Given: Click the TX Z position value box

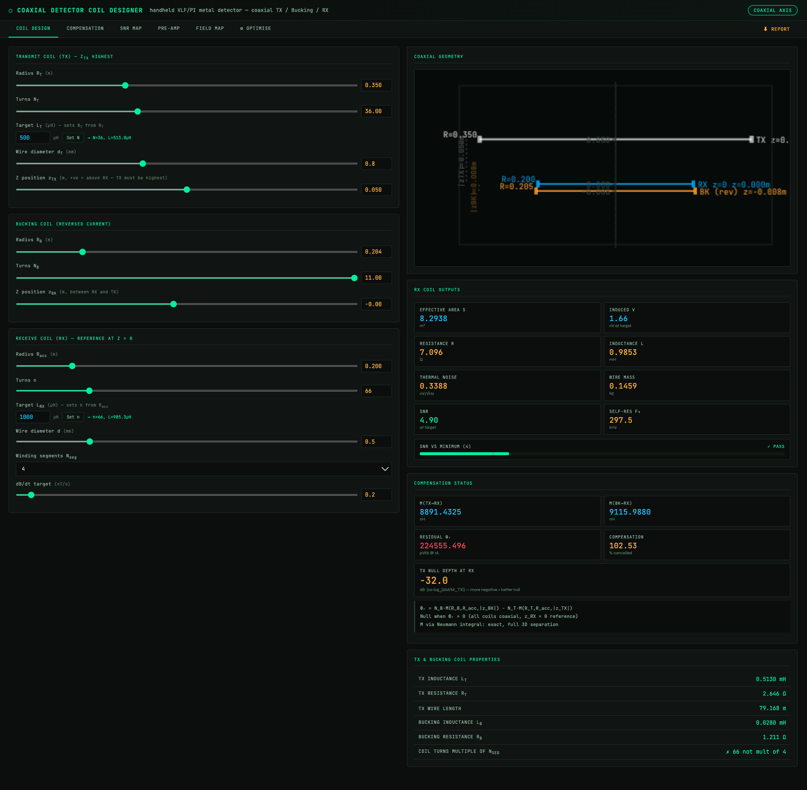Looking at the screenshot, I should point(376,190).
